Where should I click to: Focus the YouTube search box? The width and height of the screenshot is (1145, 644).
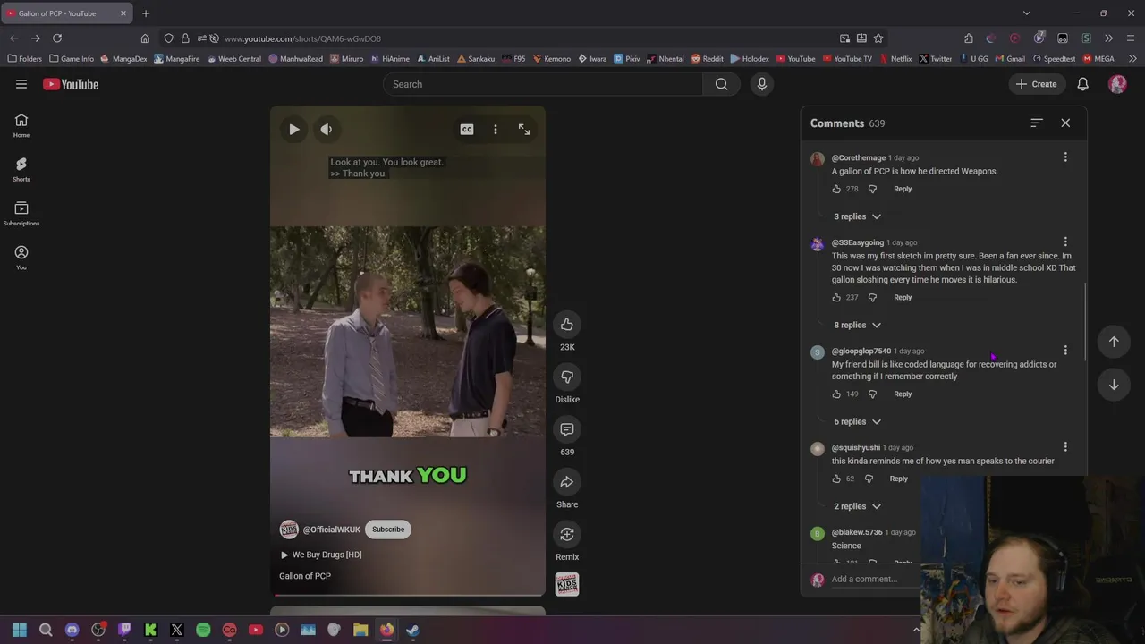pos(543,84)
